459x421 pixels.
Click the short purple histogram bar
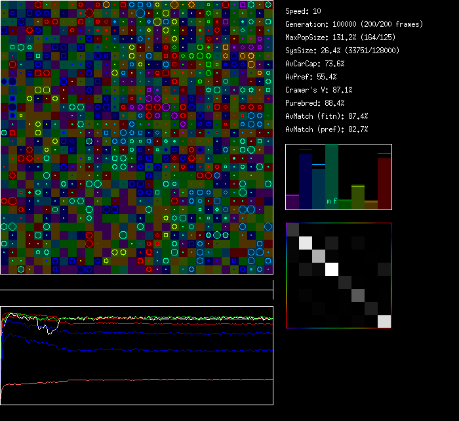click(x=292, y=202)
